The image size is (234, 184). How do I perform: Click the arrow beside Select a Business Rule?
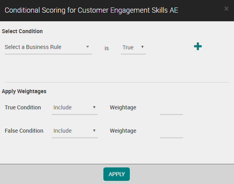(x=88, y=47)
